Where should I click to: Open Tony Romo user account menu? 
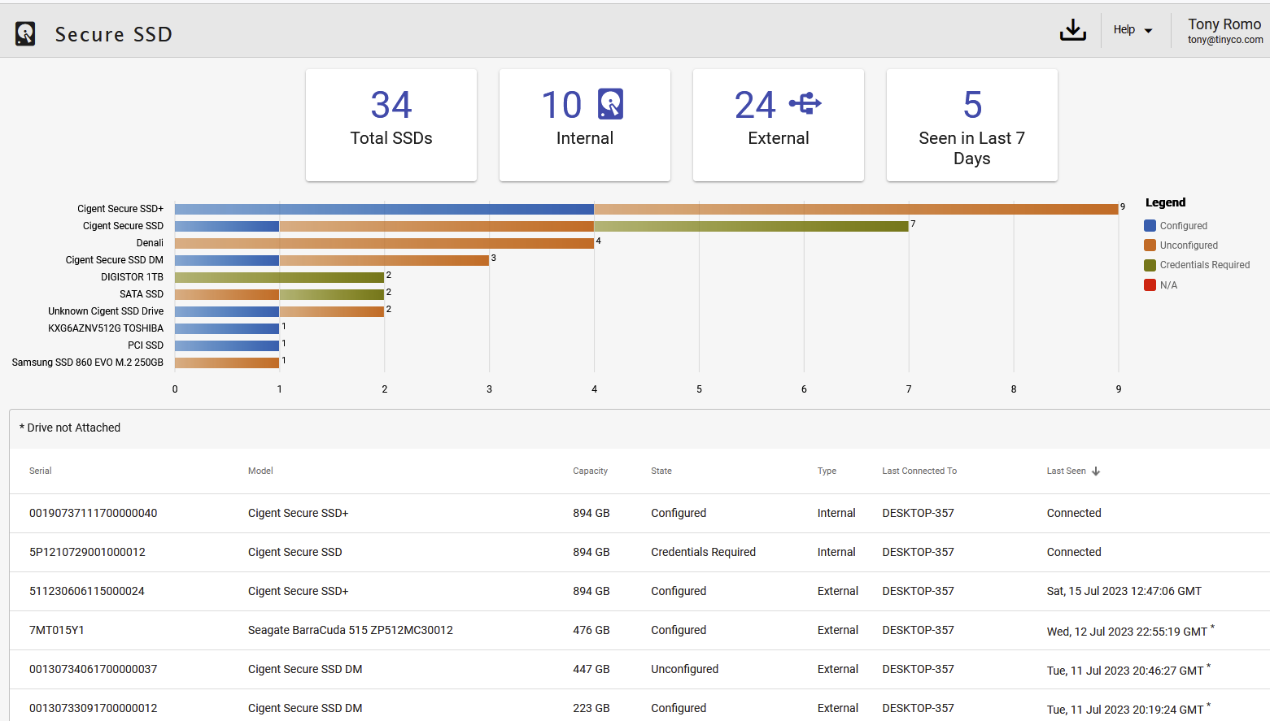coord(1224,31)
